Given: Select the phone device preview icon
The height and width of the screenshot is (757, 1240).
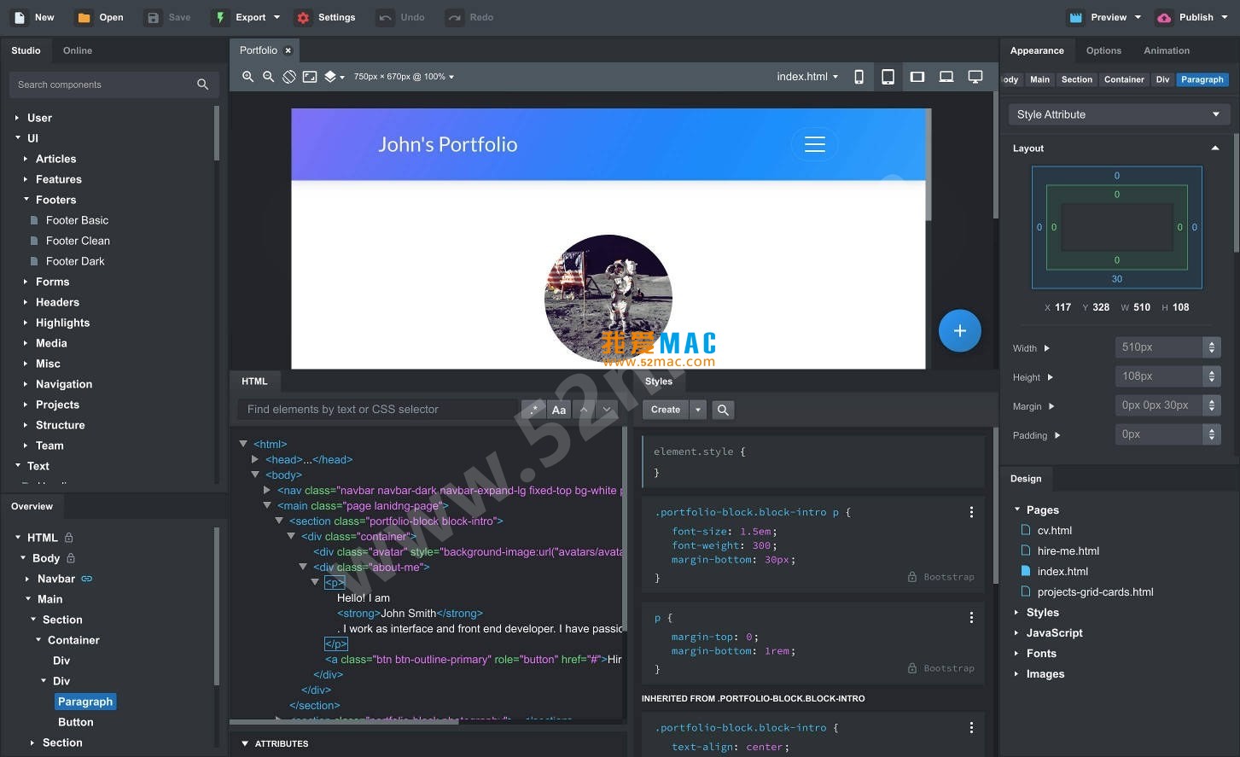Looking at the screenshot, I should tap(859, 77).
